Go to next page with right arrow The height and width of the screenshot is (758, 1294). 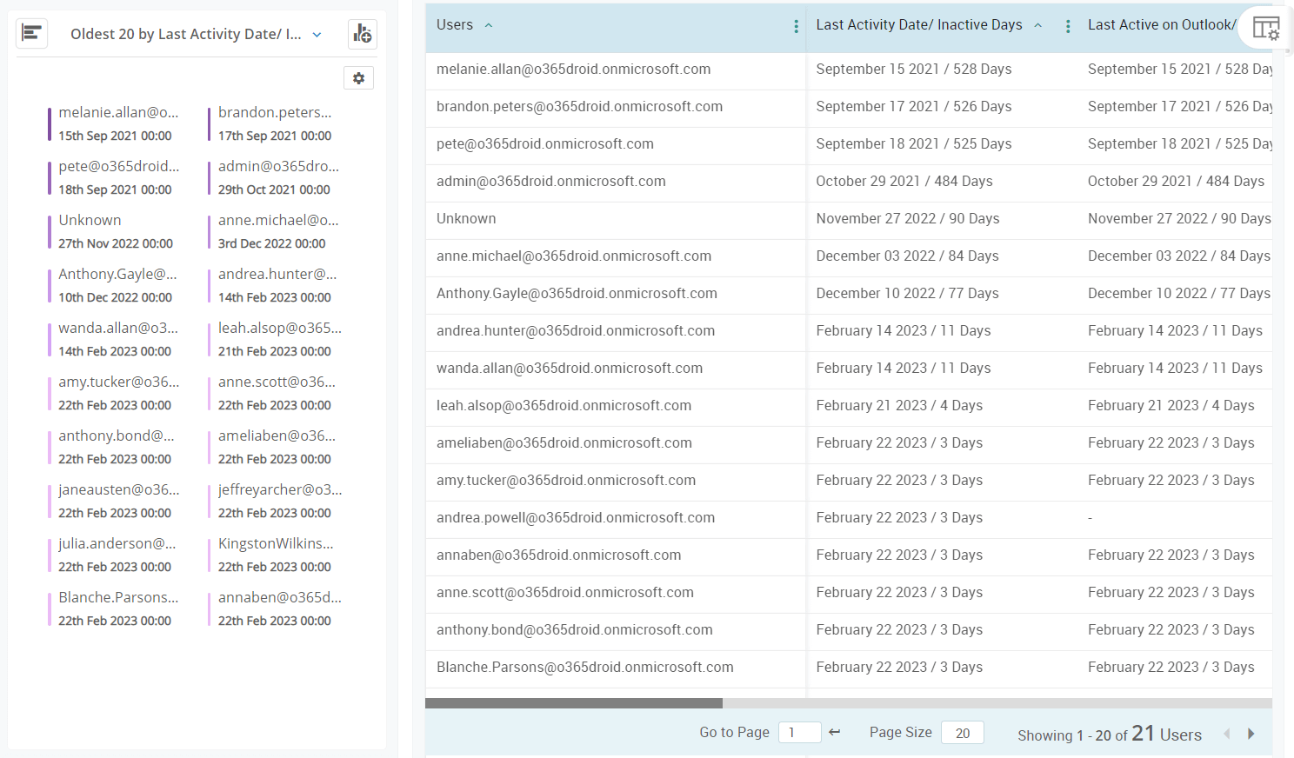[x=1250, y=733]
